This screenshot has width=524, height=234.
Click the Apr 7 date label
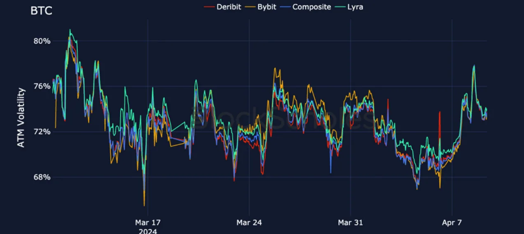tap(452, 222)
